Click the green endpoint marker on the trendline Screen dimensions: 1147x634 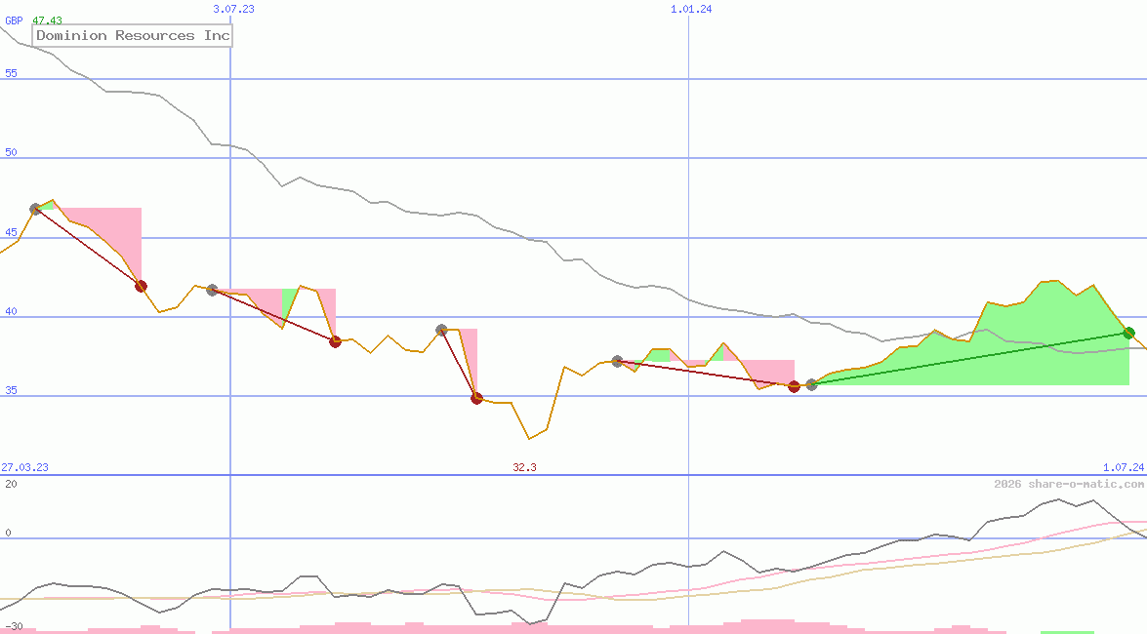point(1129,333)
